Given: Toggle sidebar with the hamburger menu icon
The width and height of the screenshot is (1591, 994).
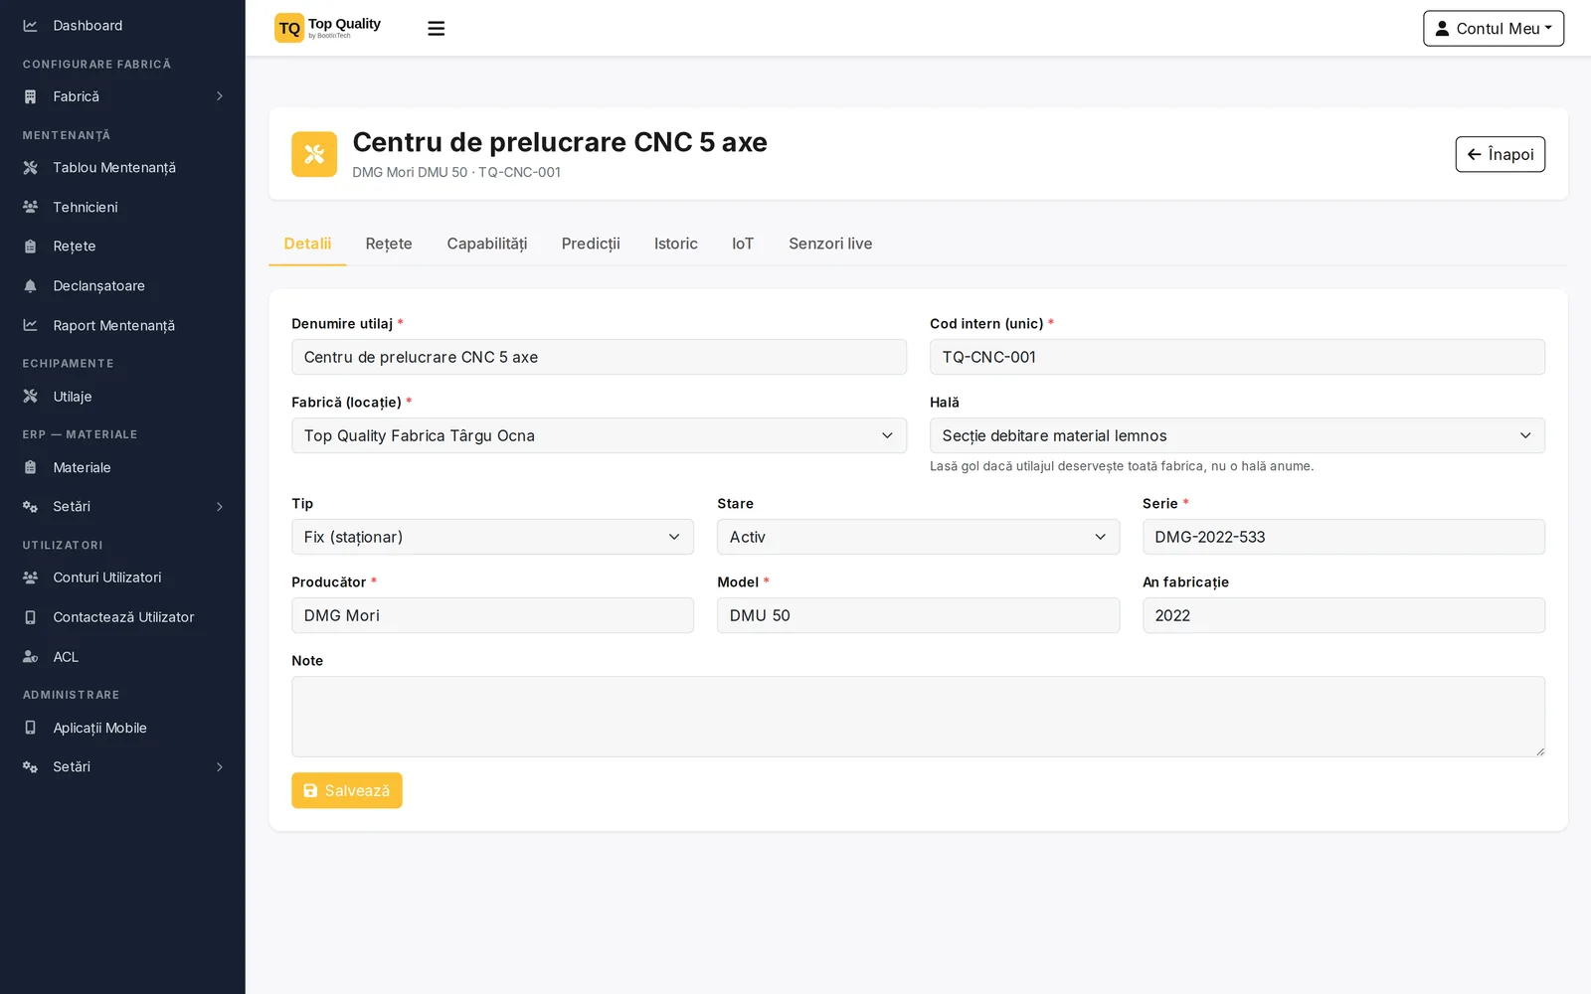Looking at the screenshot, I should click(x=436, y=29).
